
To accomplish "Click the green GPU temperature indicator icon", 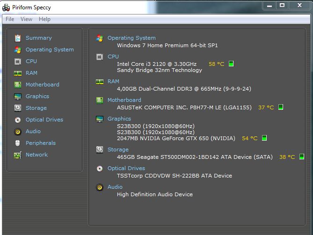I will (264, 138).
